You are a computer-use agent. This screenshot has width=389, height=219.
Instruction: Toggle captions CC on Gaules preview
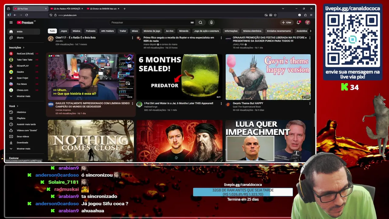129,66
